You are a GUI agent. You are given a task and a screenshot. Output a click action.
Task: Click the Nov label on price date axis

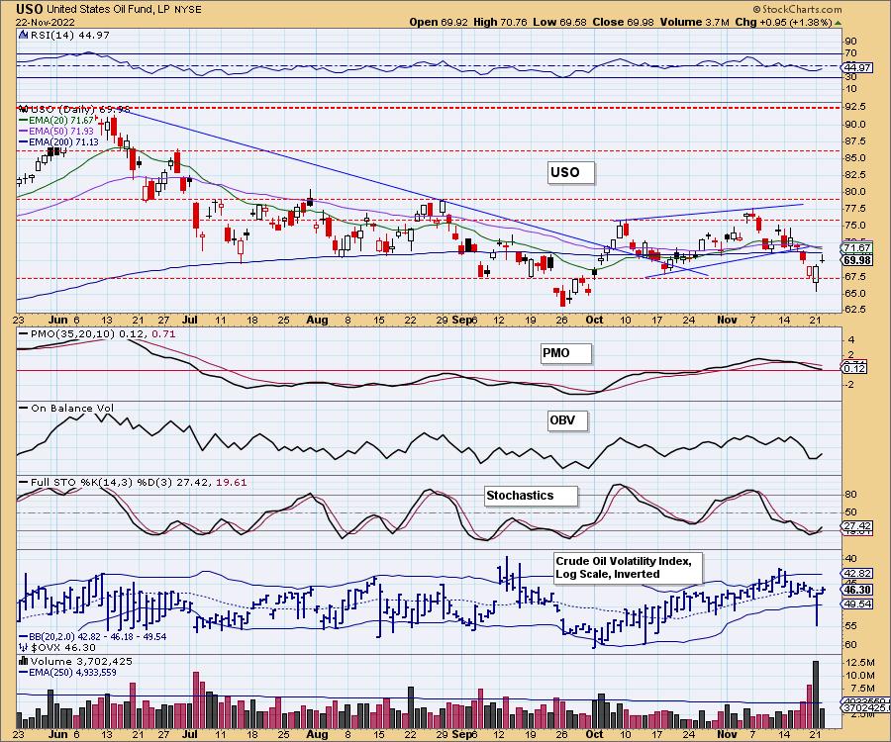[x=727, y=320]
